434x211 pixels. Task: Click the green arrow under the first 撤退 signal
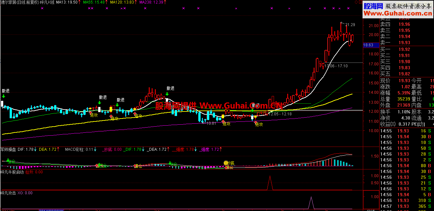coord(3,96)
